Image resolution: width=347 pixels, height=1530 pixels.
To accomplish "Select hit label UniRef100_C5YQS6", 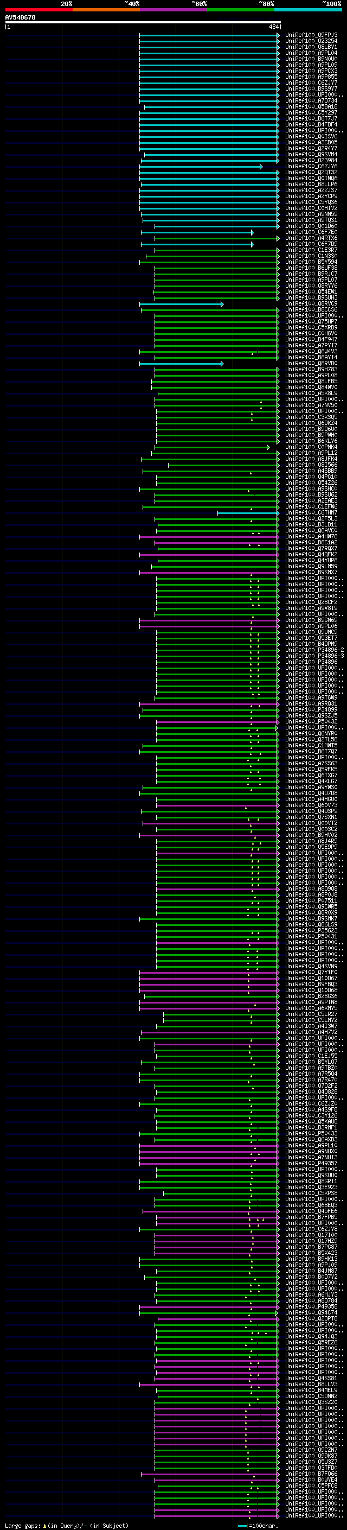I will [x=311, y=202].
